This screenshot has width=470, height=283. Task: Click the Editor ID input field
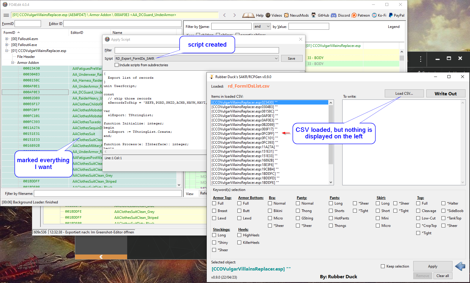pyautogui.click(x=122, y=23)
